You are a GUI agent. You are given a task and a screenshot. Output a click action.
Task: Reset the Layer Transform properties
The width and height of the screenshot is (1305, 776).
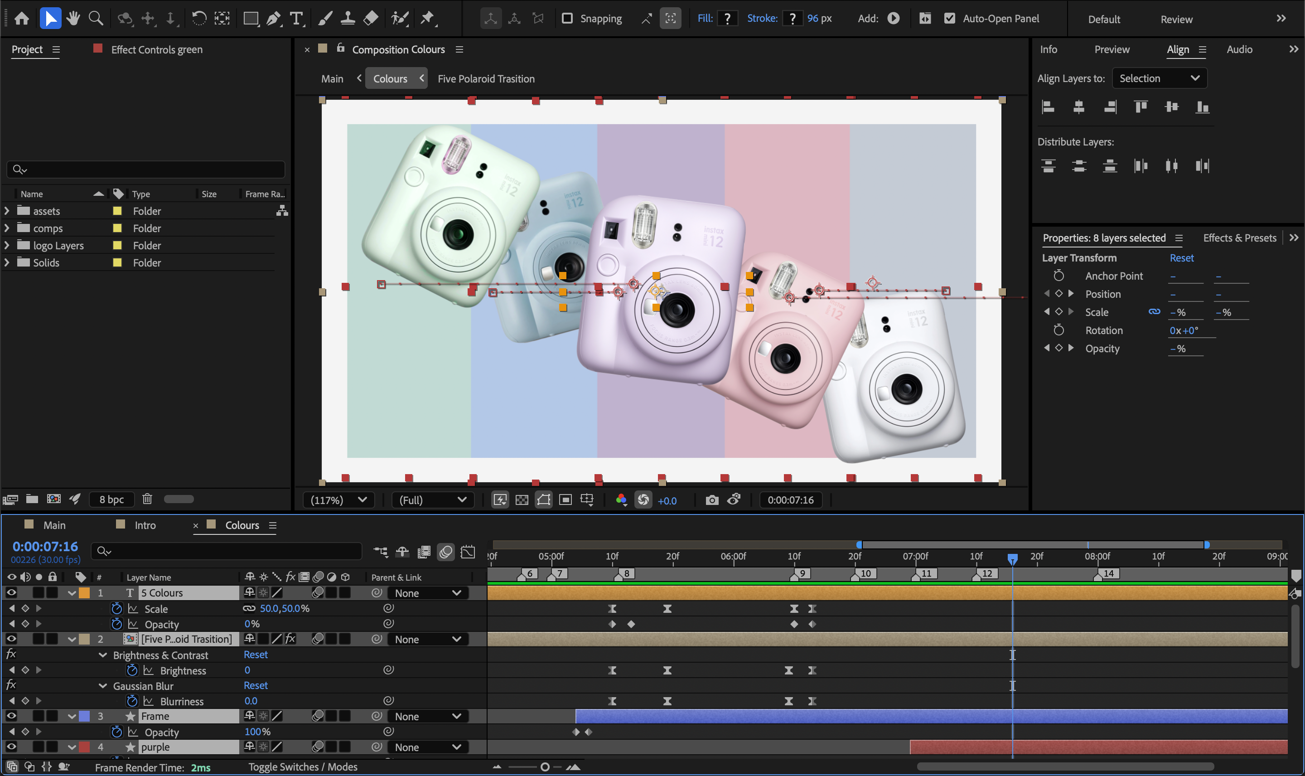(1181, 258)
